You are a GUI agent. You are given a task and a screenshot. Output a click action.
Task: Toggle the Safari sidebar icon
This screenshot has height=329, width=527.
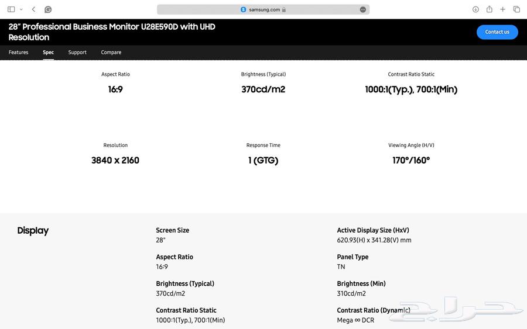[x=11, y=9]
